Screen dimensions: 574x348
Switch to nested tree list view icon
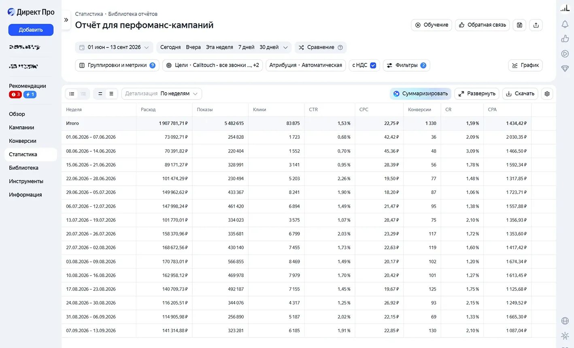point(83,94)
